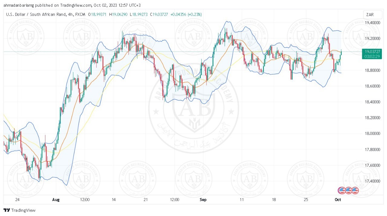Click the TradingView logo at the bottom
387x216 pixels.
tap(19, 210)
